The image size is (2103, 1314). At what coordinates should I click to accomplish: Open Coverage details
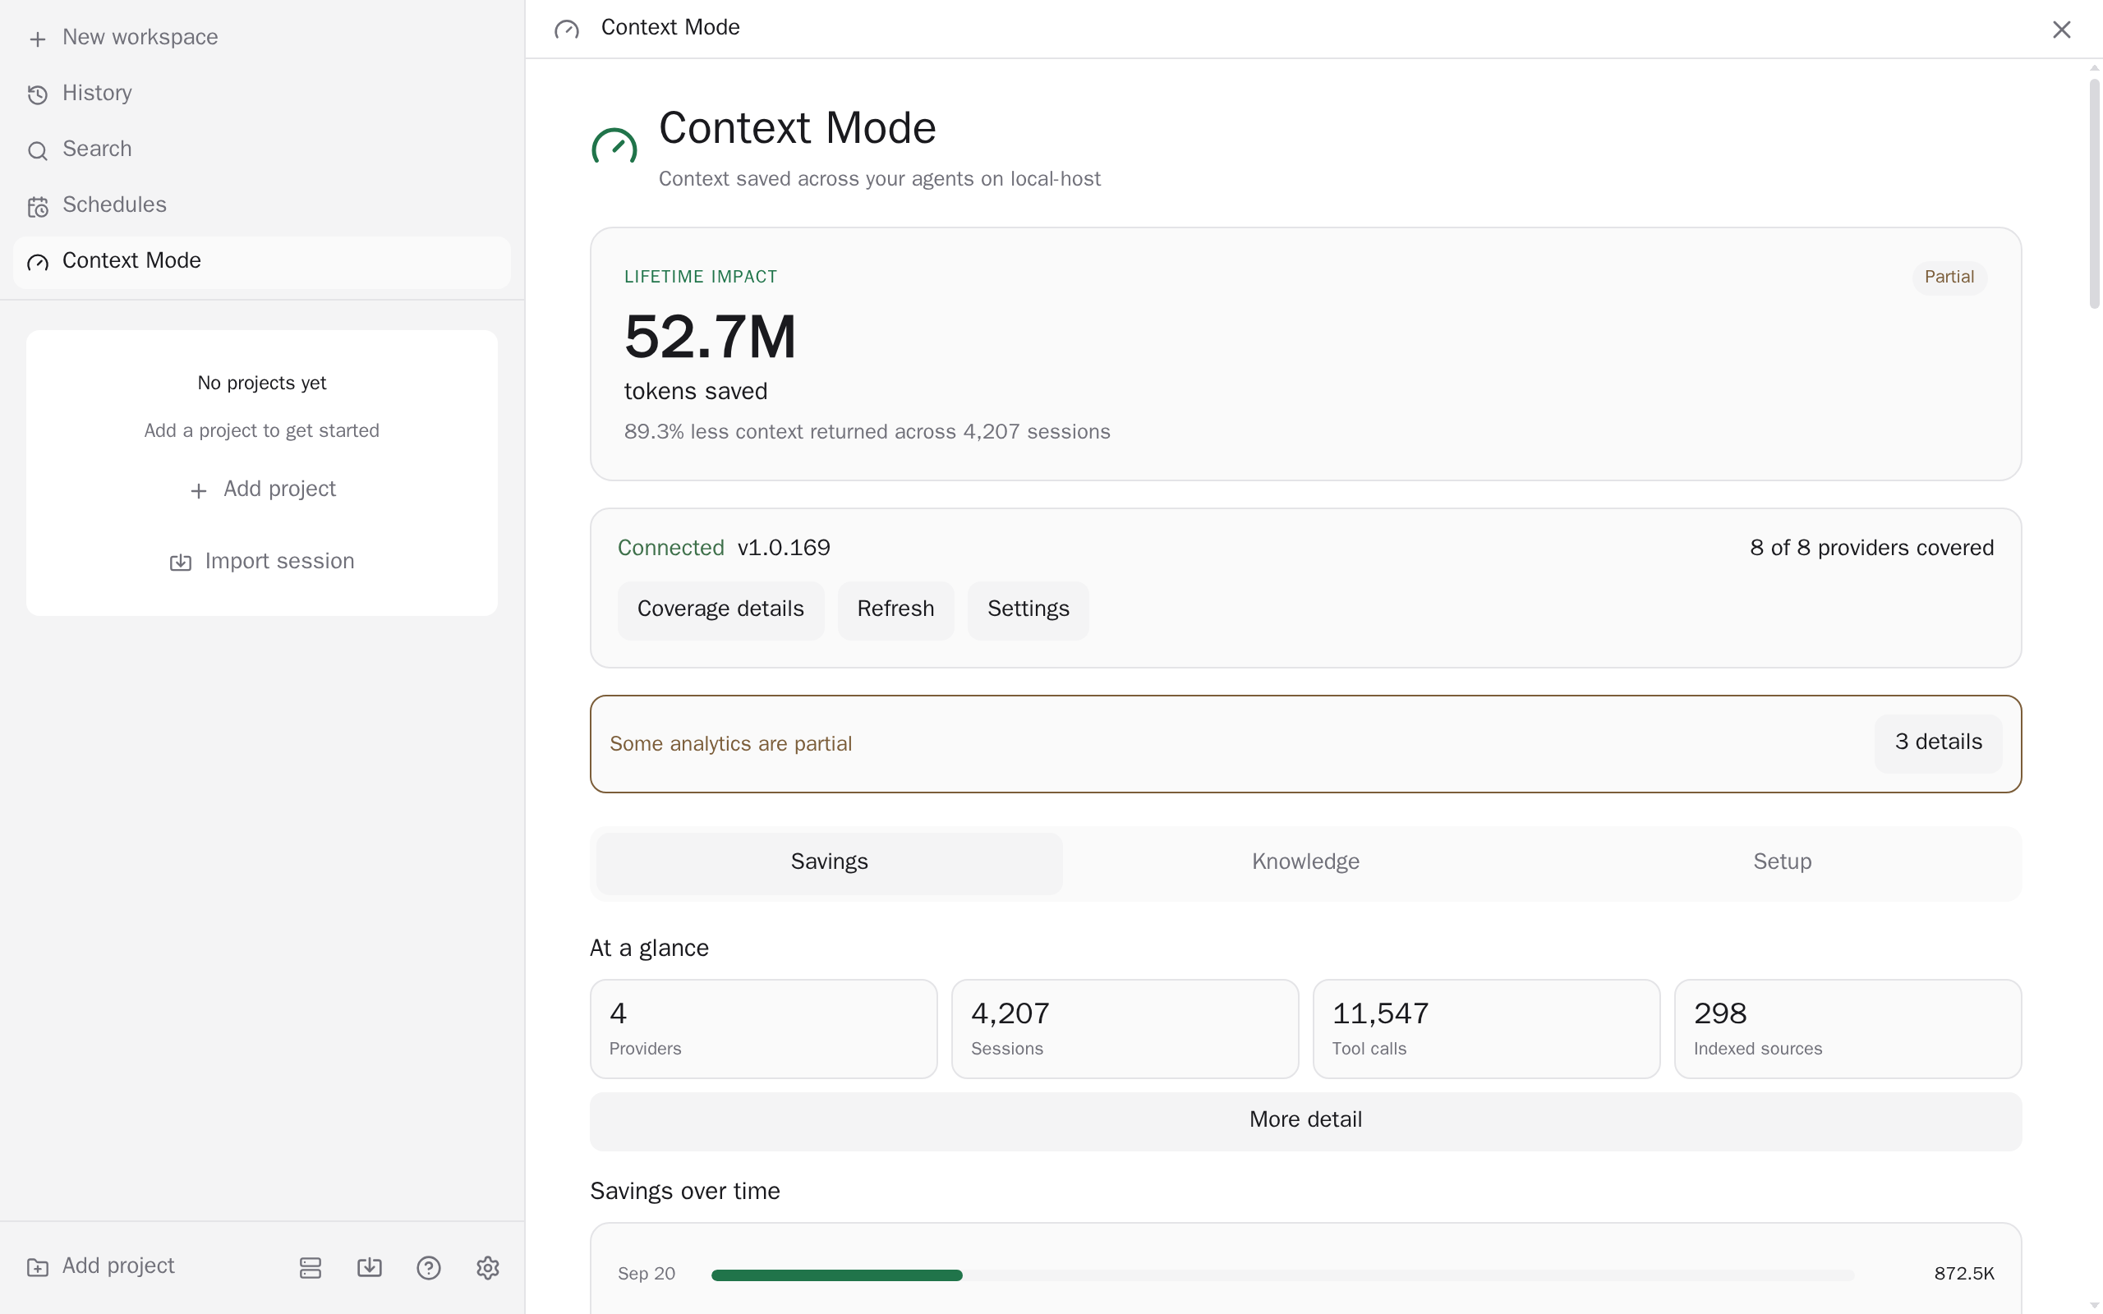tap(720, 609)
